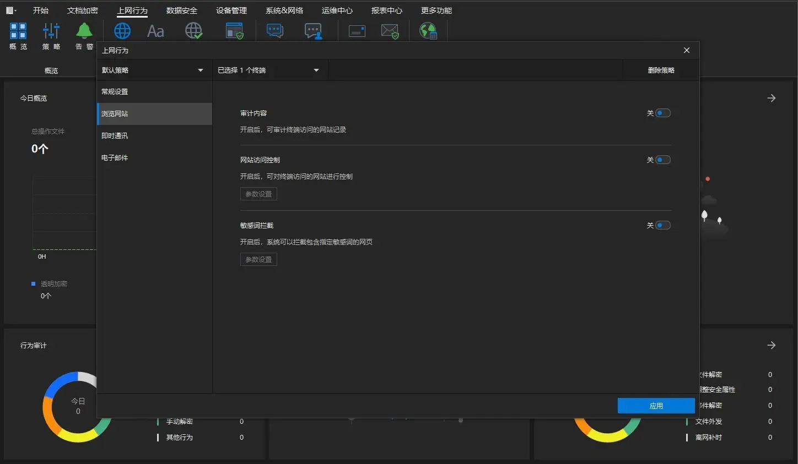Open the 上网行为 menu tab

(132, 10)
